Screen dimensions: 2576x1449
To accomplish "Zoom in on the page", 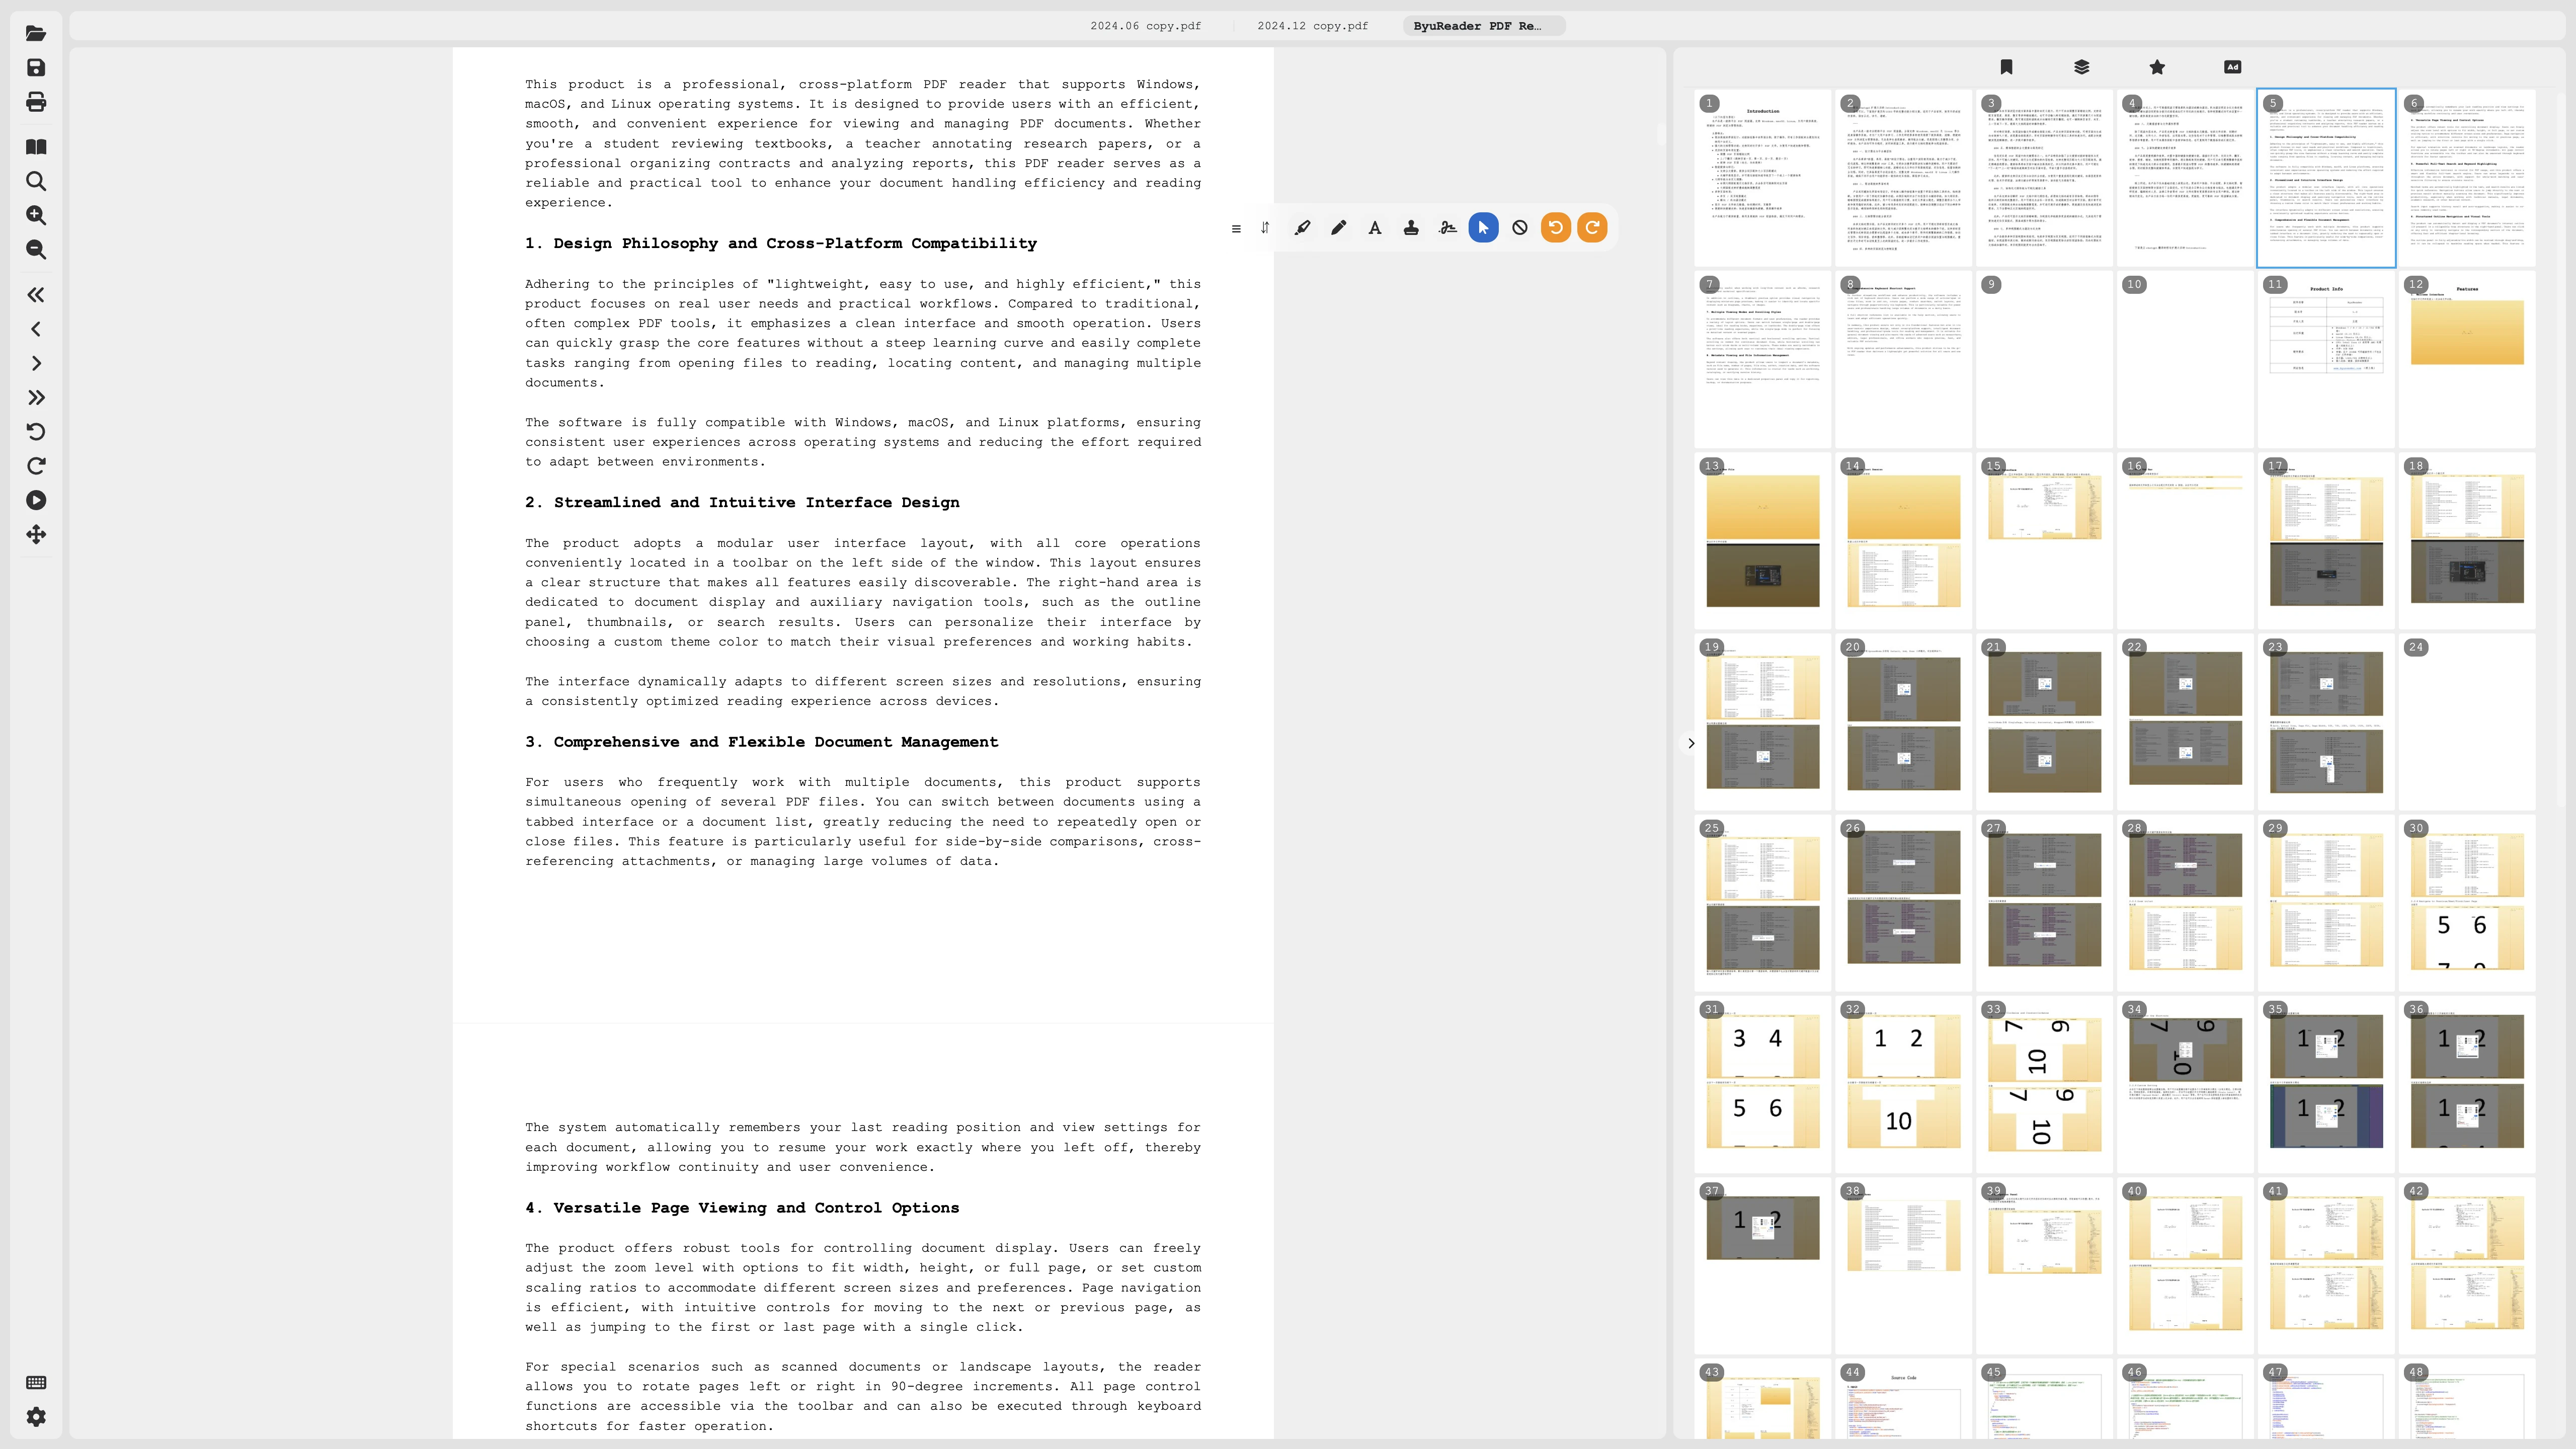I will click(36, 215).
